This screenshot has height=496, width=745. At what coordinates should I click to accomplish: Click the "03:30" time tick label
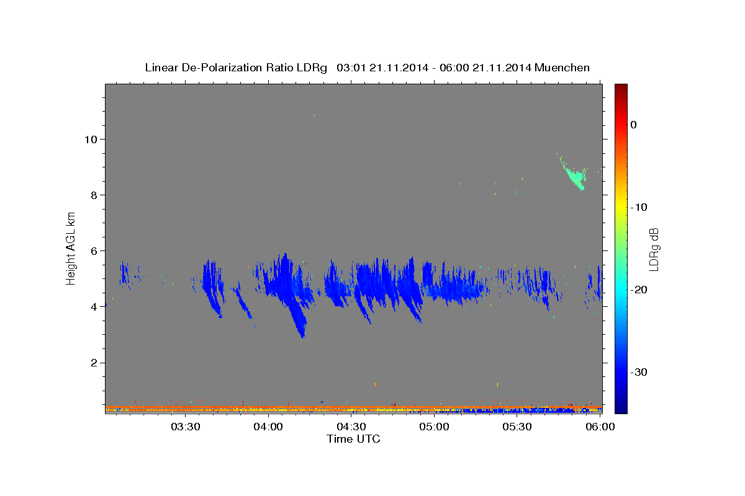pyautogui.click(x=185, y=427)
